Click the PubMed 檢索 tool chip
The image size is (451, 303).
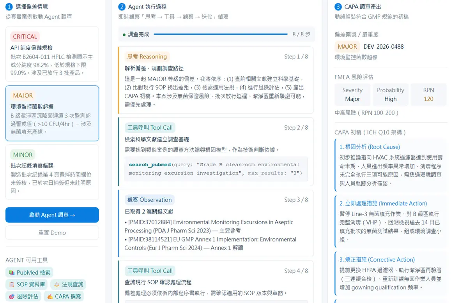[29, 272]
